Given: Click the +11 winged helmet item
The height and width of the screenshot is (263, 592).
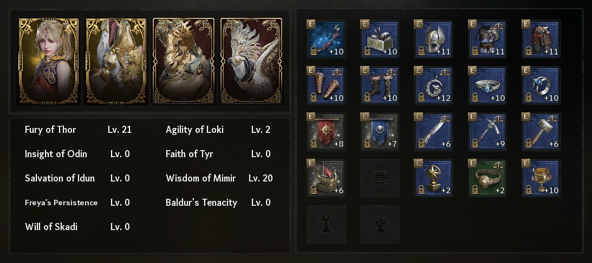Looking at the screenshot, I should (x=433, y=39).
